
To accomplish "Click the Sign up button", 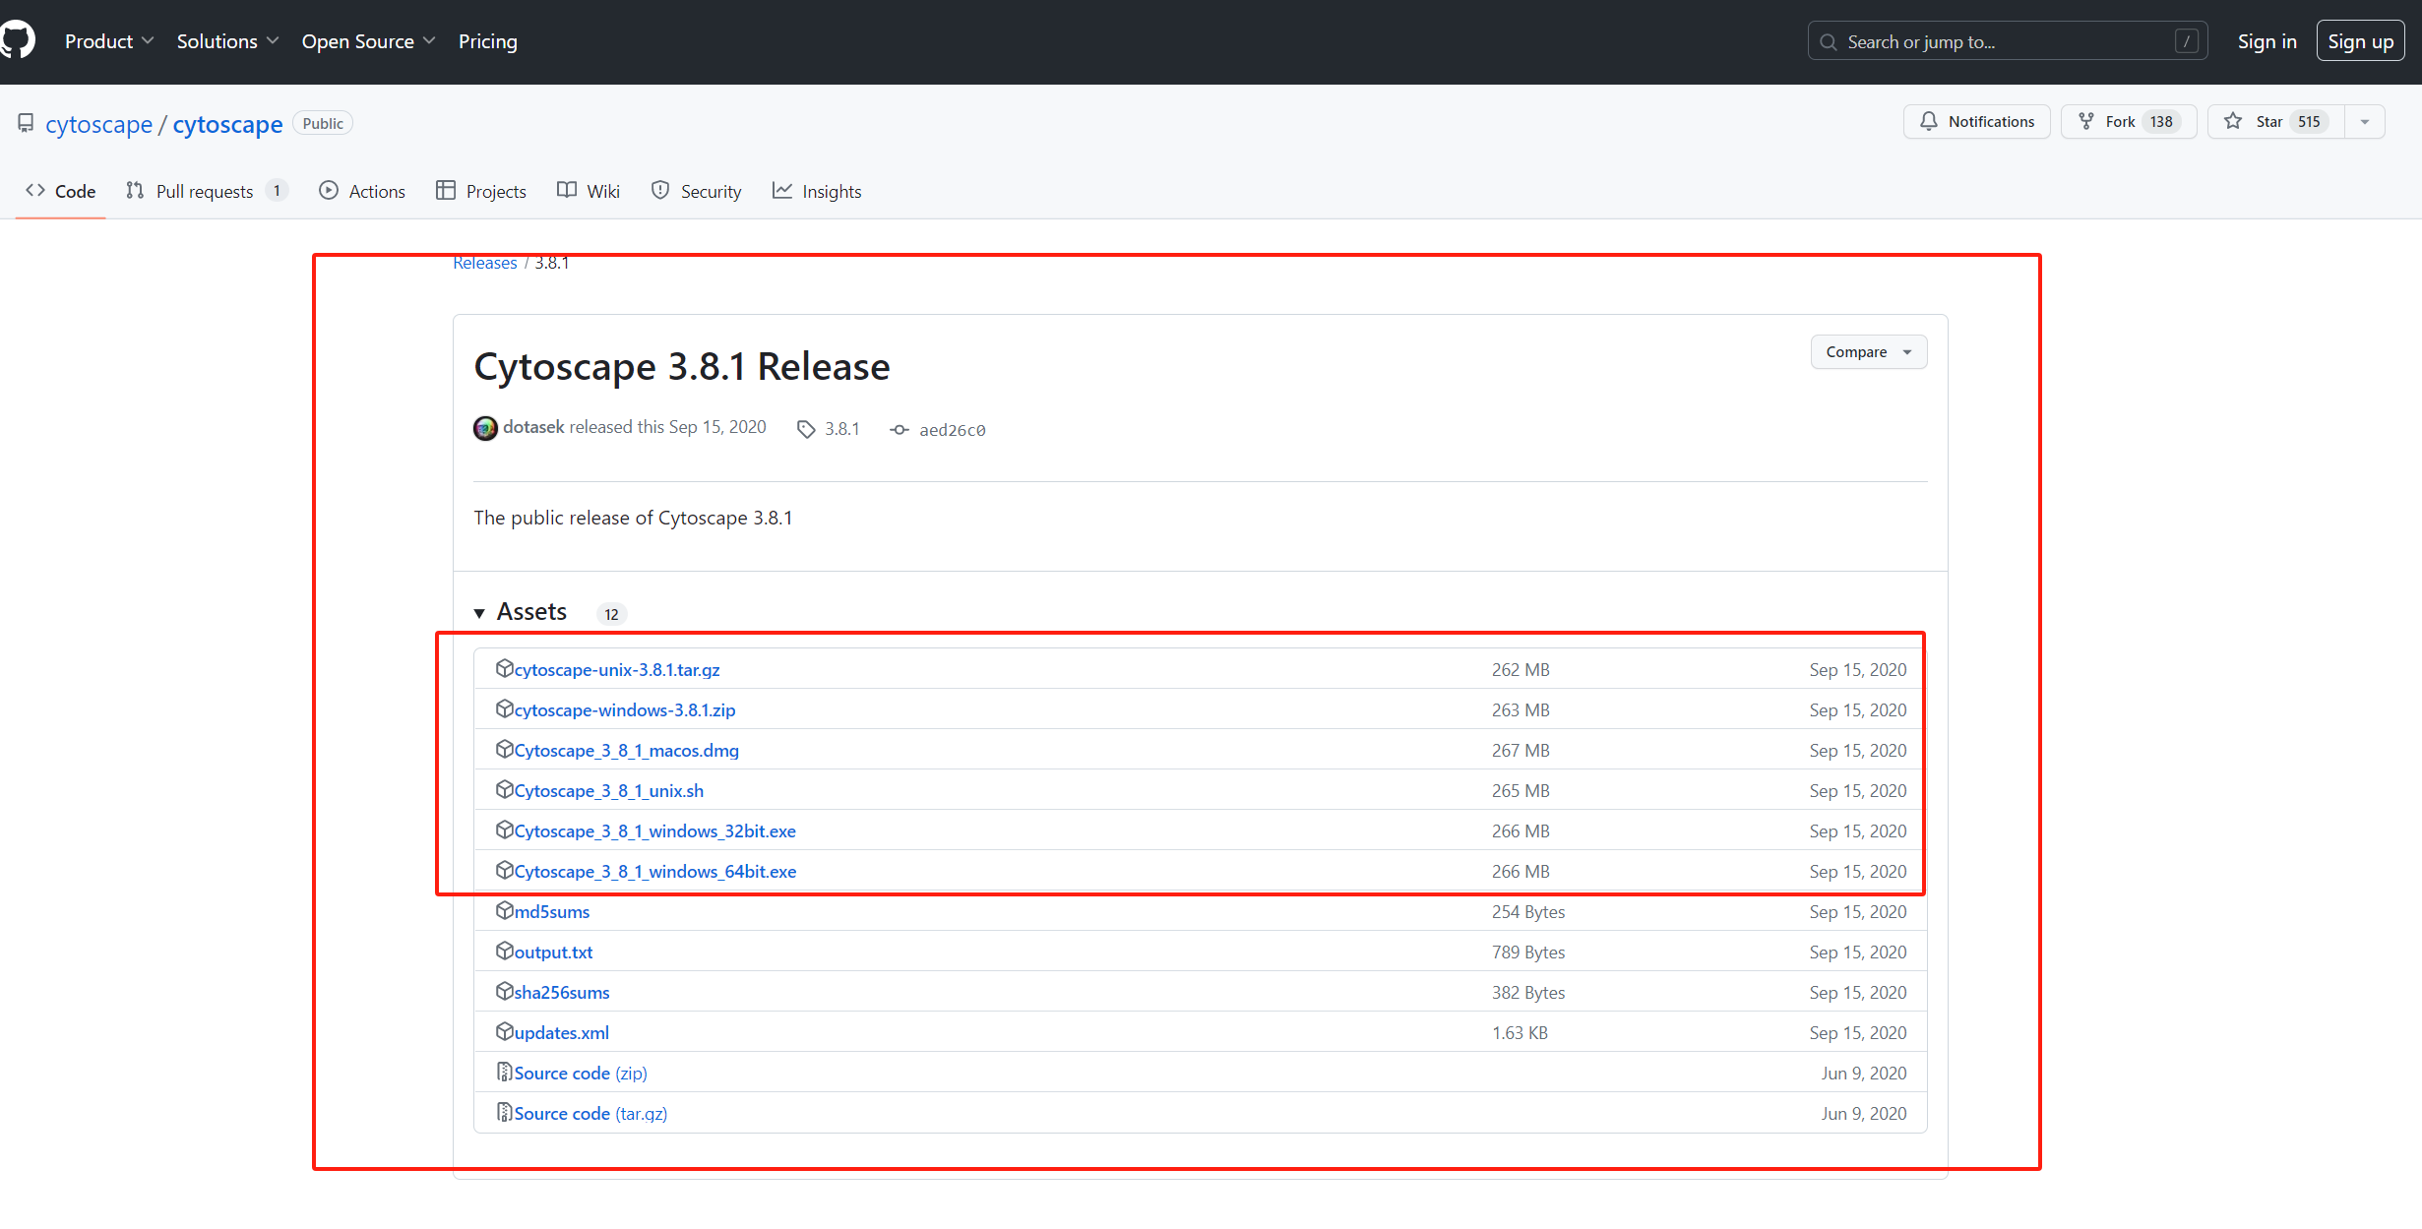I will point(2359,41).
